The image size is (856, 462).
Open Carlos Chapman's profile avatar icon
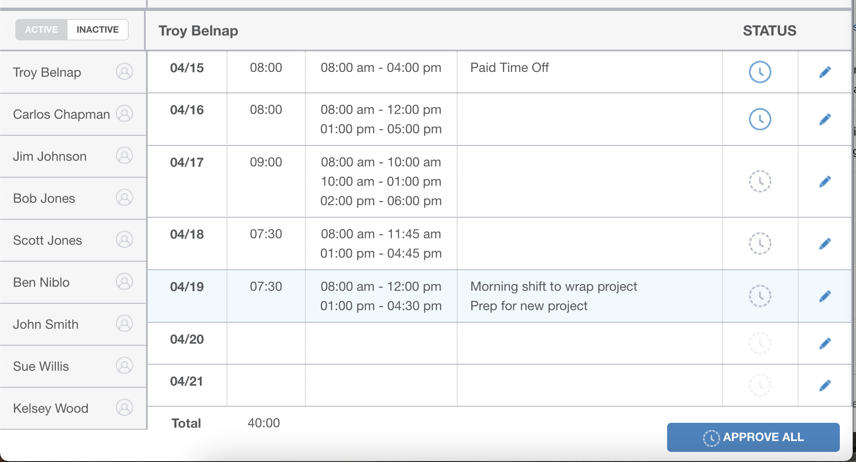click(x=125, y=114)
